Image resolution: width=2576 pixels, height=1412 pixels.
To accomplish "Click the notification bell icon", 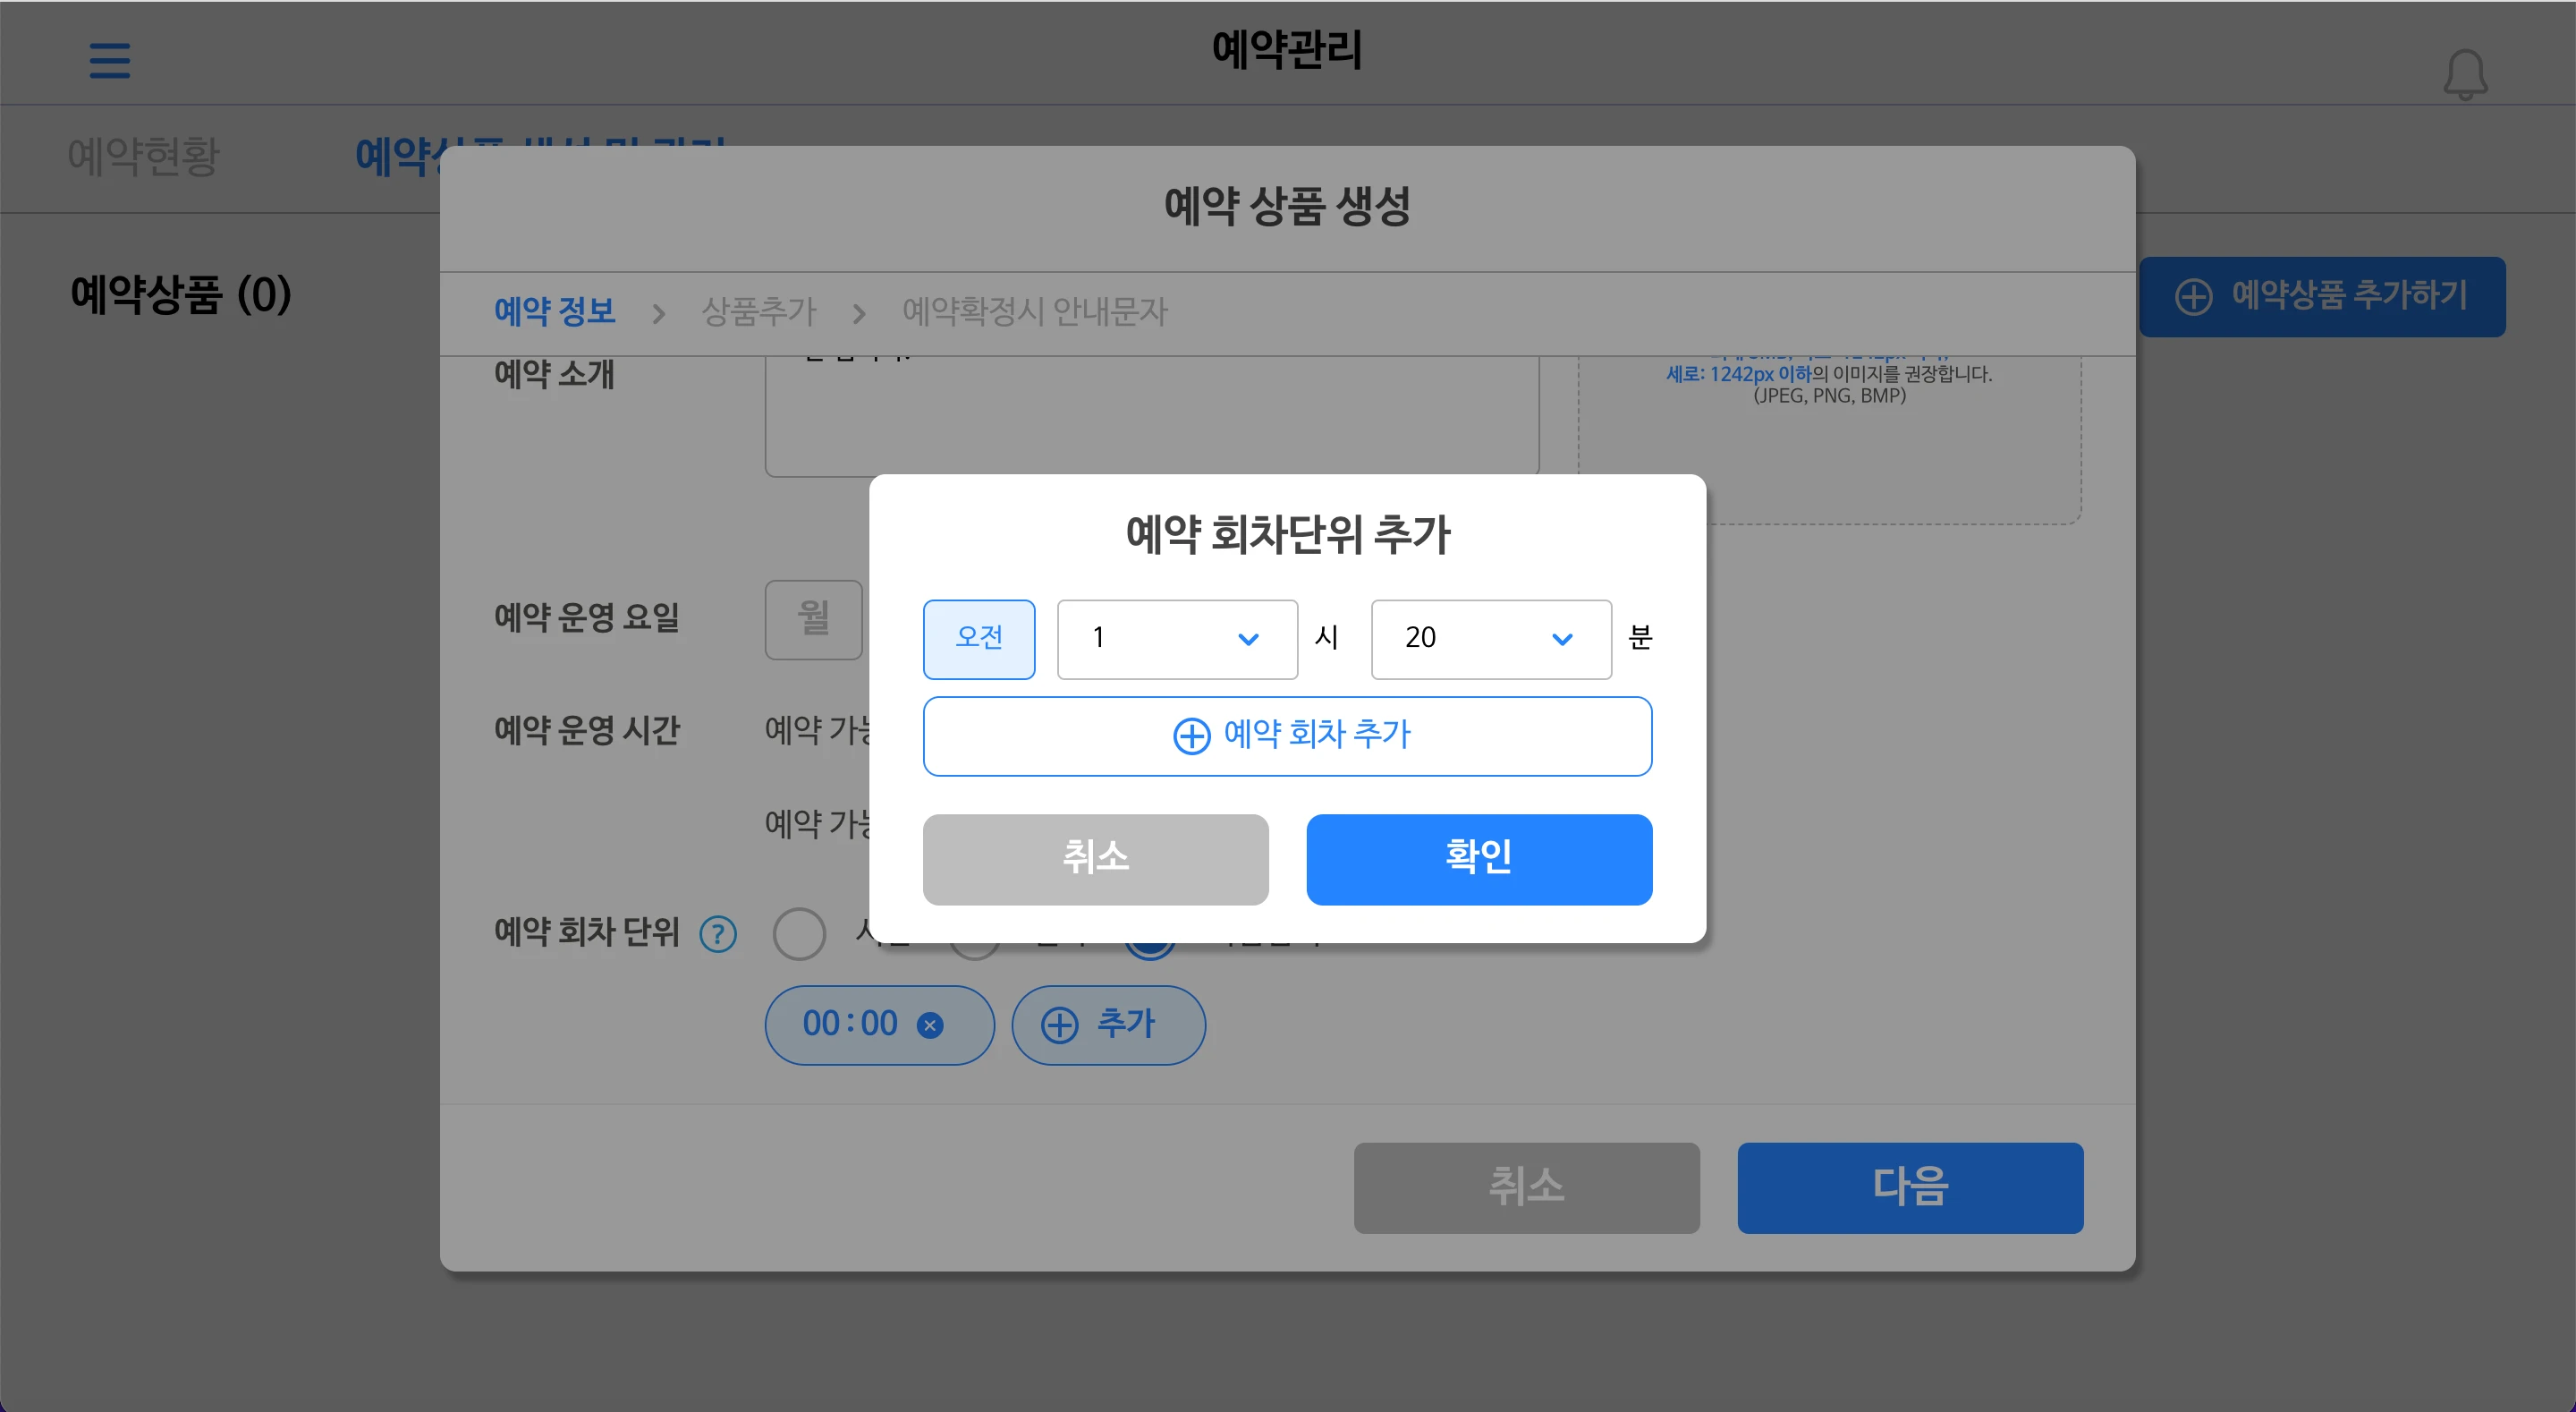I will click(2465, 74).
